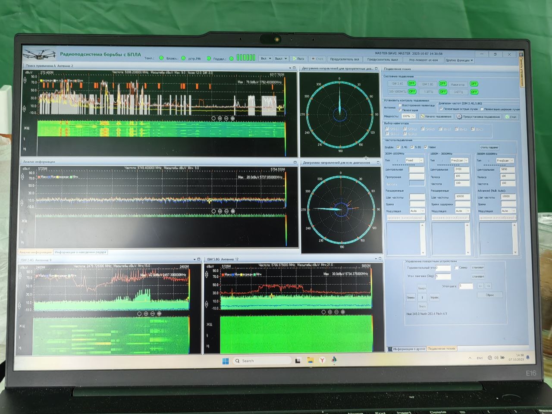Expand the Другие функции menu
Image resolution: width=552 pixels, height=414 pixels.
(x=459, y=60)
